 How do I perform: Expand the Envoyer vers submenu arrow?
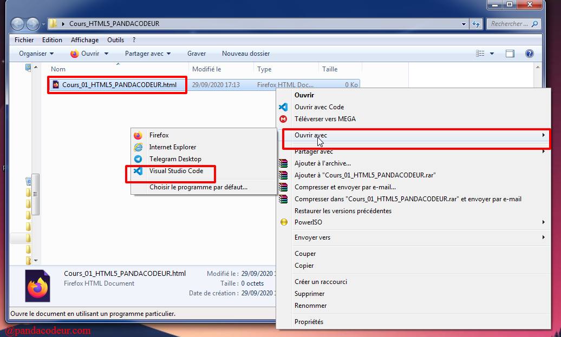544,237
